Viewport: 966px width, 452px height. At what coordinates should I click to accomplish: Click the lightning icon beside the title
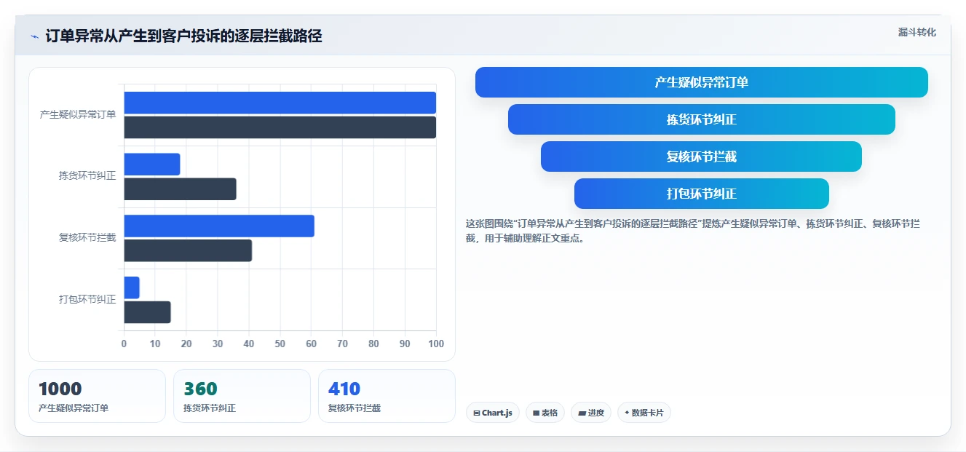coord(34,36)
